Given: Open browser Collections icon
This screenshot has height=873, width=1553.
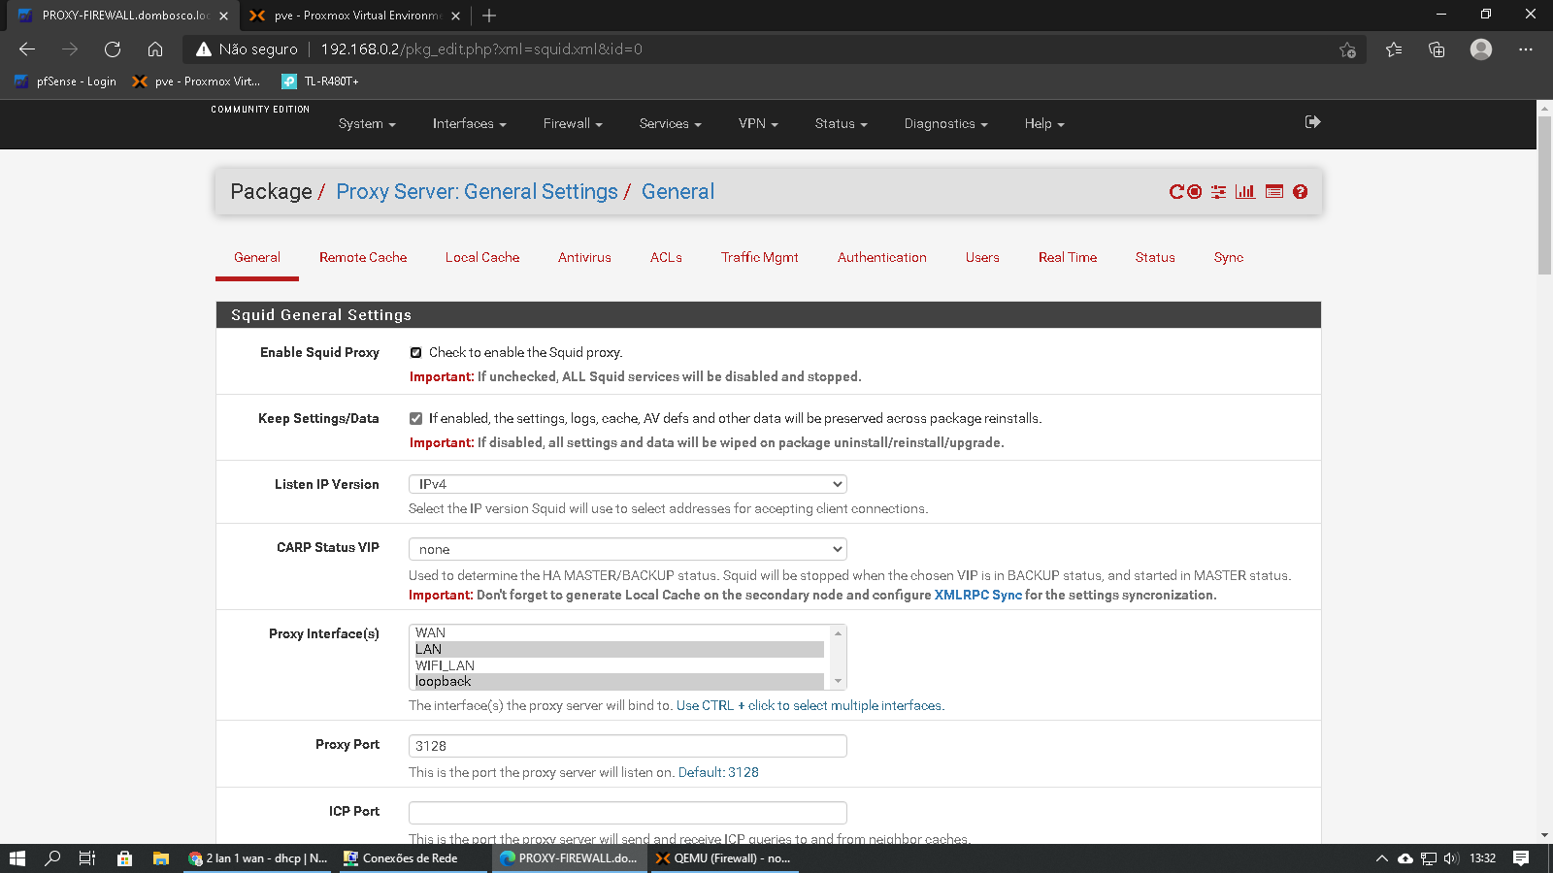Looking at the screenshot, I should tap(1437, 49).
